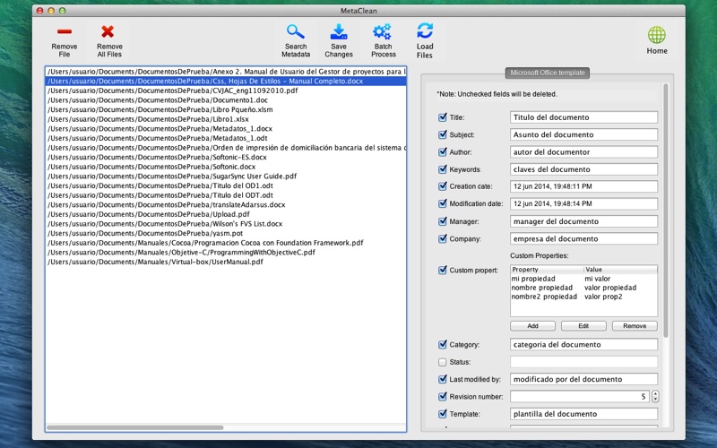This screenshot has height=448, width=717.
Task: Click the Author input field
Action: coord(583,151)
